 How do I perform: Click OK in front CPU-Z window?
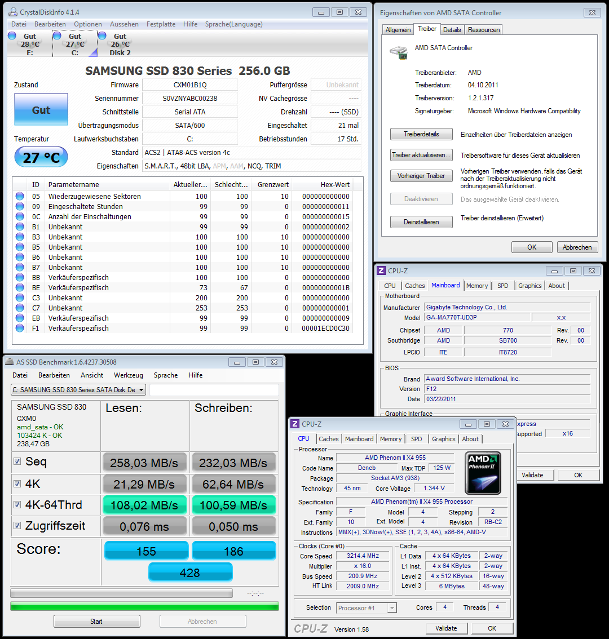(492, 628)
